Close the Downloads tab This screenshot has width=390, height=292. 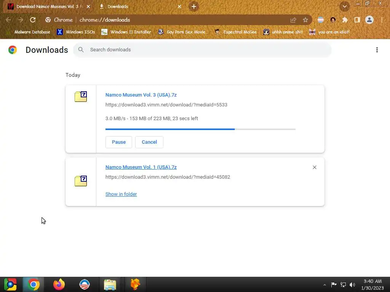pyautogui.click(x=179, y=6)
